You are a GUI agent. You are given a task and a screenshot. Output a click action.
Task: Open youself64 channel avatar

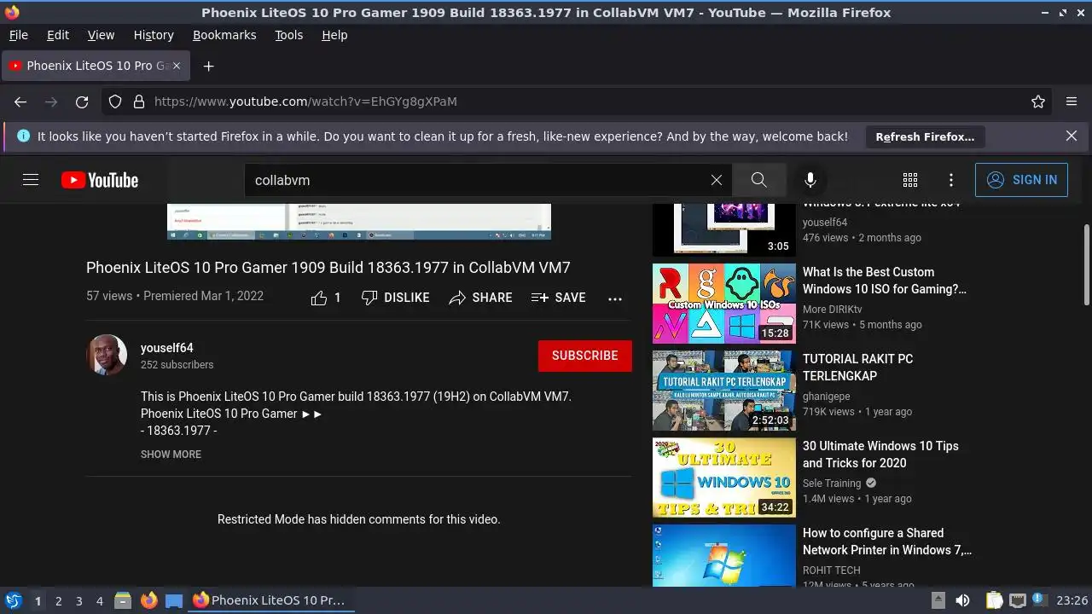click(x=107, y=355)
